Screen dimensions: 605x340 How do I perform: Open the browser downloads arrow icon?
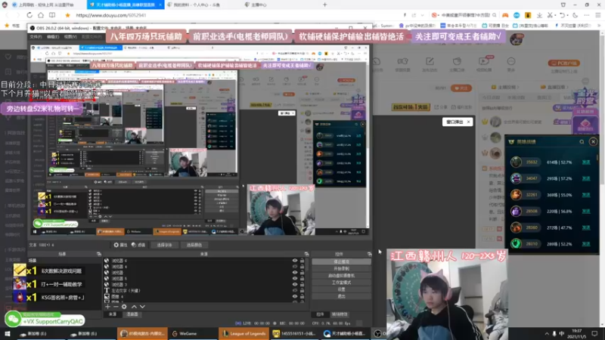coord(539,15)
